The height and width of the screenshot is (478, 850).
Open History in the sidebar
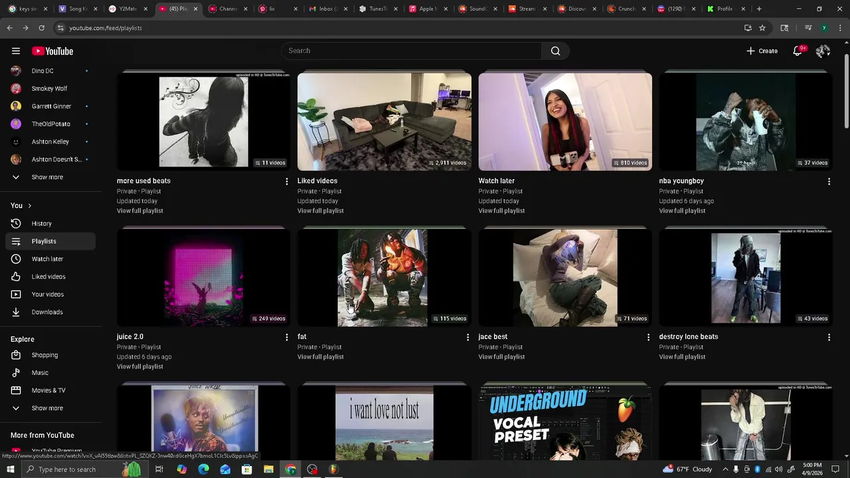point(50,224)
